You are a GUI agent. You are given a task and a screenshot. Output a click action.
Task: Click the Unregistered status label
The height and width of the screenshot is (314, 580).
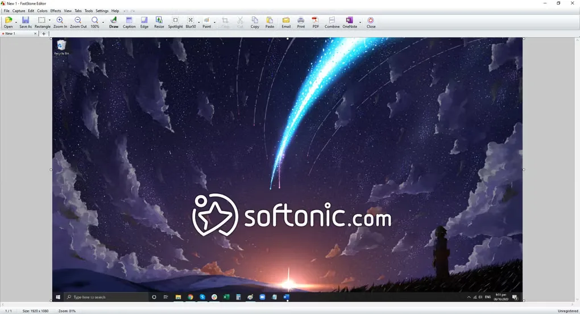568,311
